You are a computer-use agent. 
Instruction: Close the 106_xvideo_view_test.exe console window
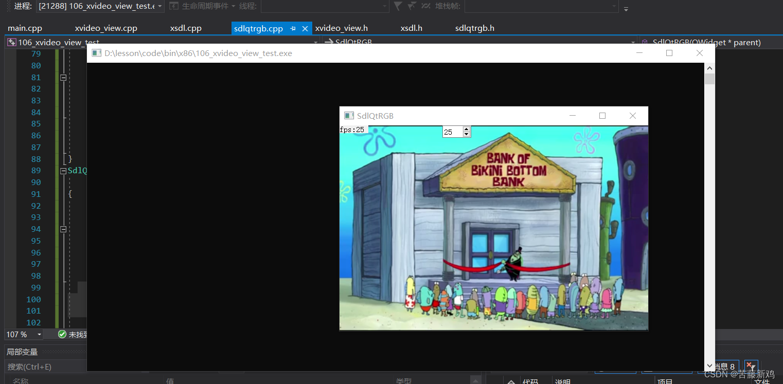[699, 53]
